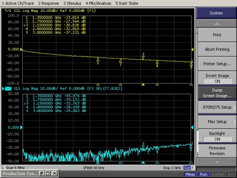Click the Cor correction status indicator
Image resolution: width=237 pixels, height=178 pixels.
(x=187, y=168)
